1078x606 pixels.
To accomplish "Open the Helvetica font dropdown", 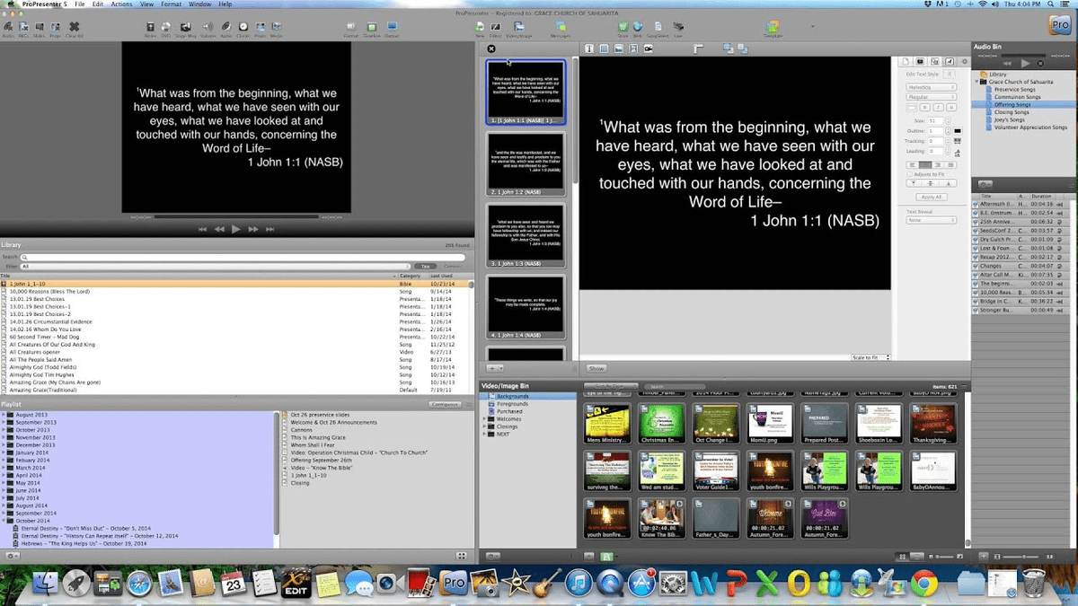I will pyautogui.click(x=932, y=88).
